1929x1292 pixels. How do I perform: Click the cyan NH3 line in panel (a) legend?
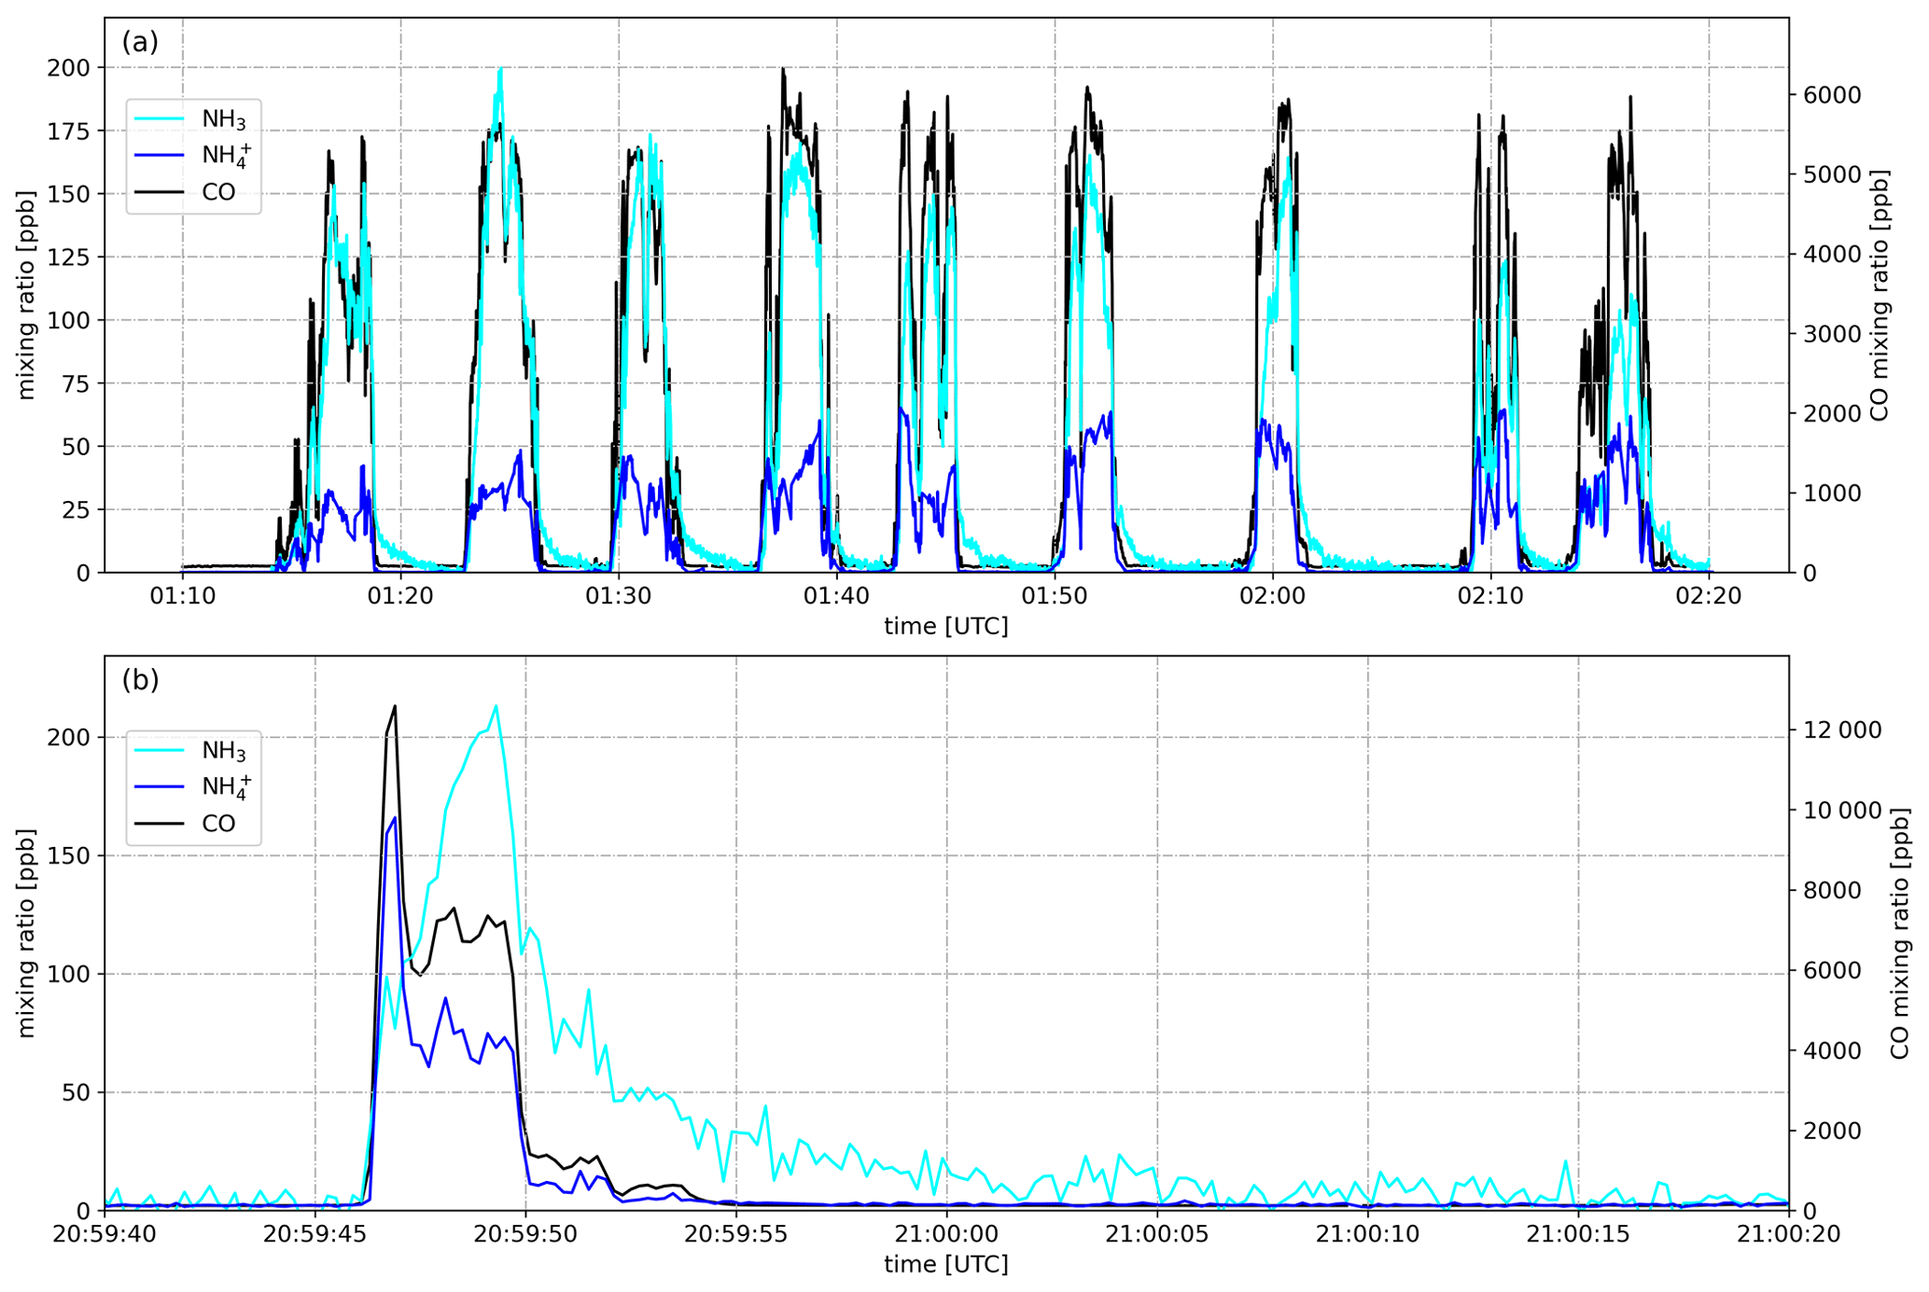[160, 118]
